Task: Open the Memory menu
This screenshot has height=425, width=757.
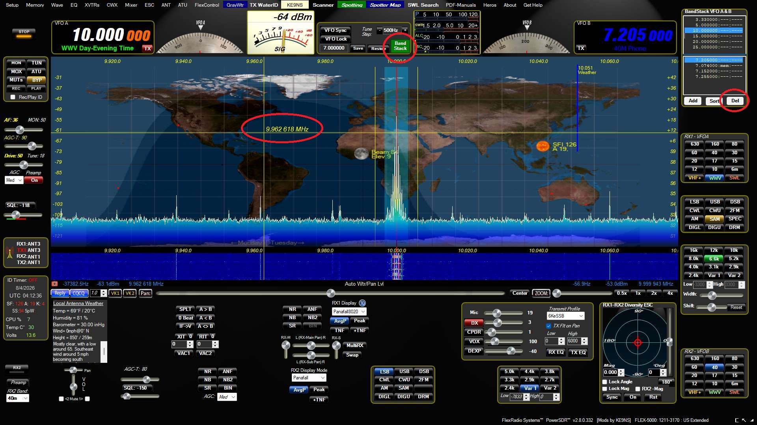Action: click(35, 5)
